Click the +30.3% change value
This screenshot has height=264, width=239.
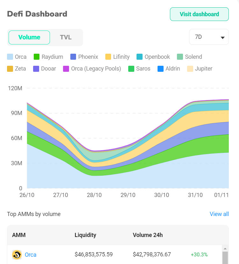pyautogui.click(x=199, y=254)
